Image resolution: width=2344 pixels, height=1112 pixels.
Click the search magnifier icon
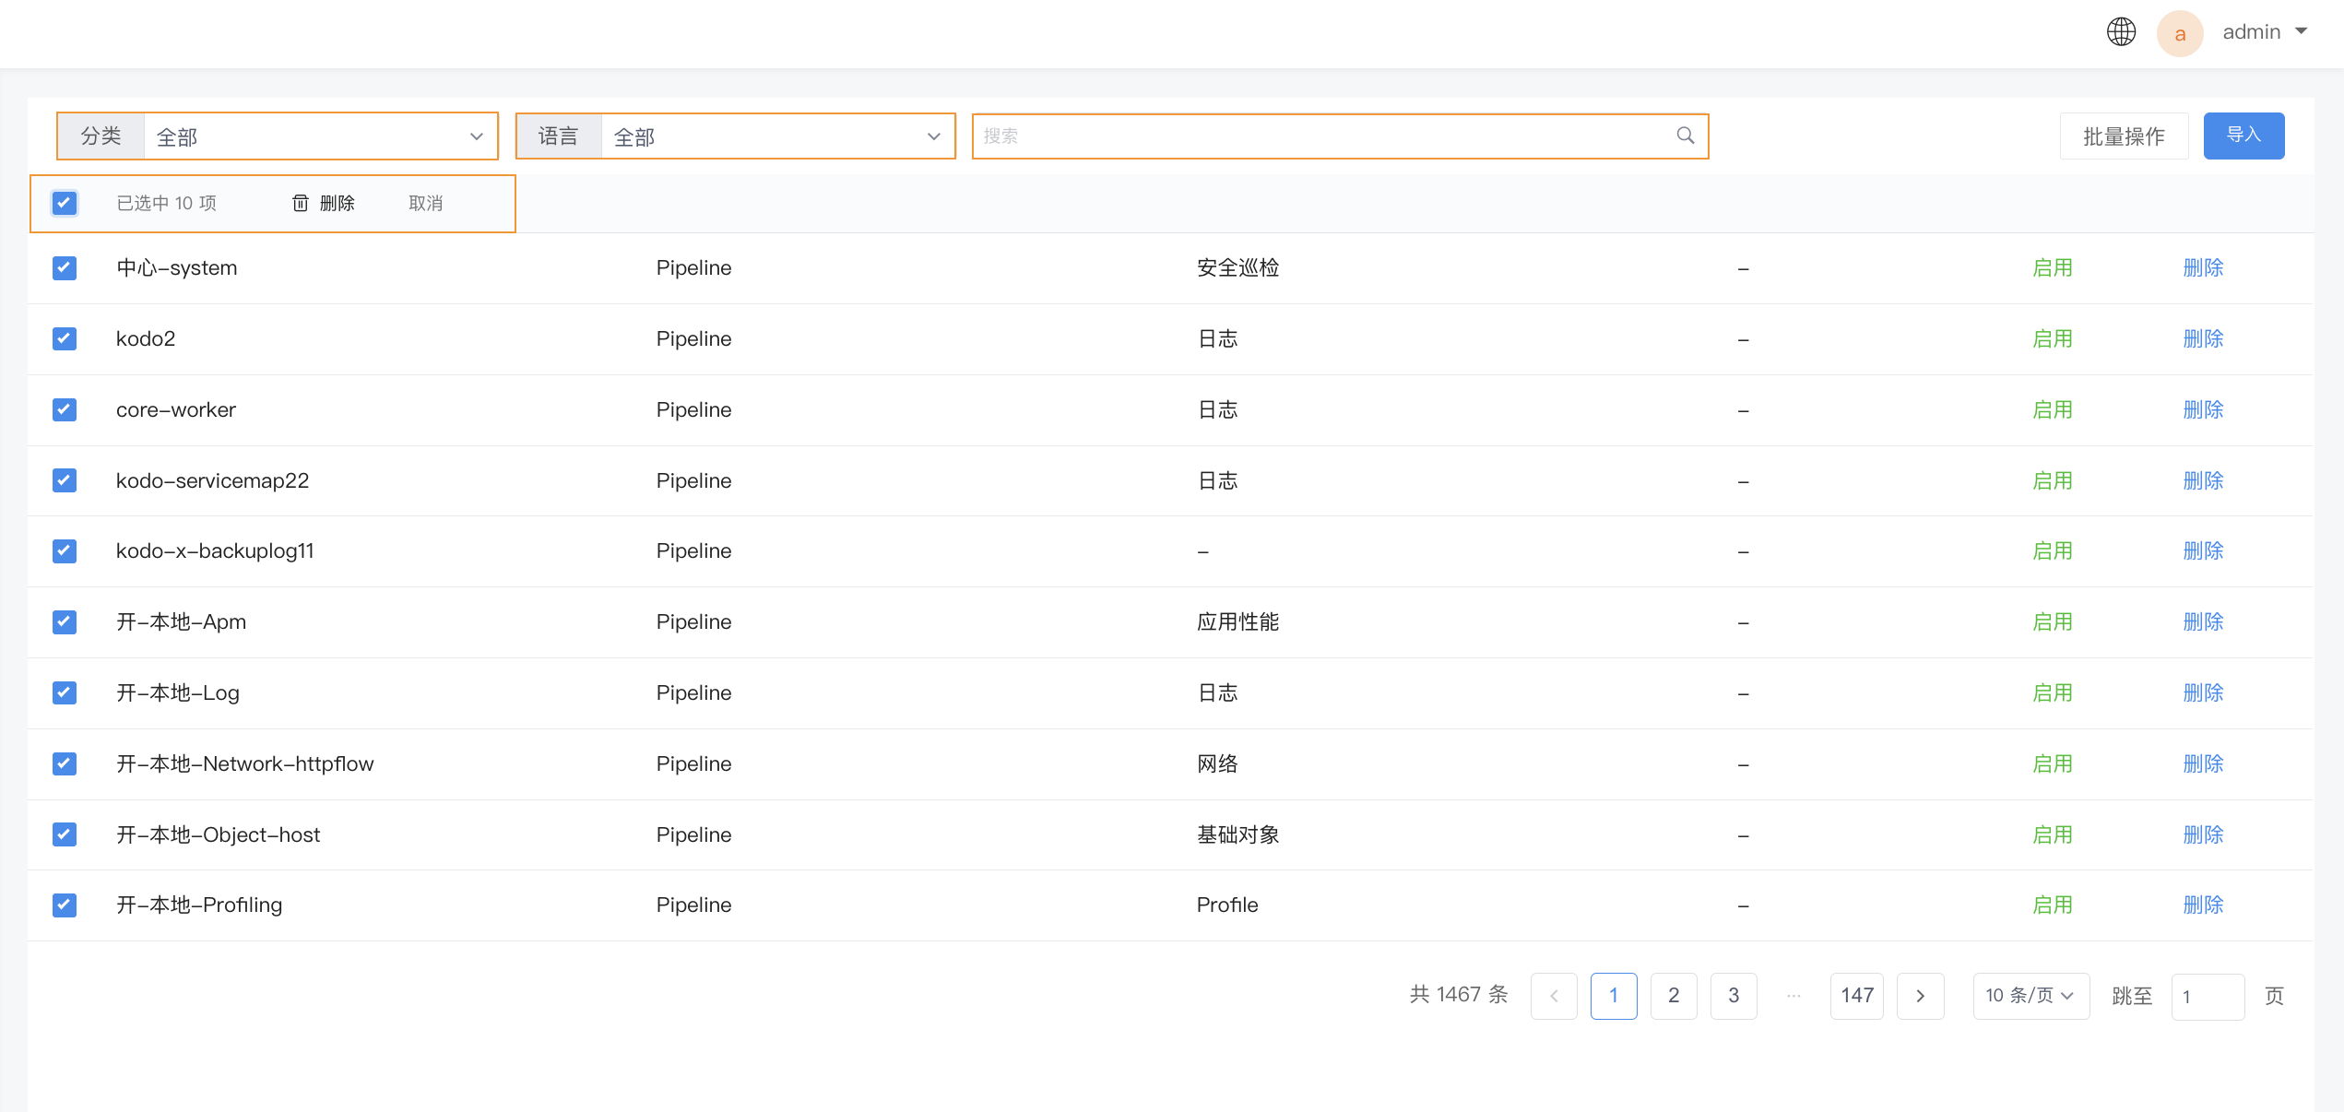click(1686, 136)
